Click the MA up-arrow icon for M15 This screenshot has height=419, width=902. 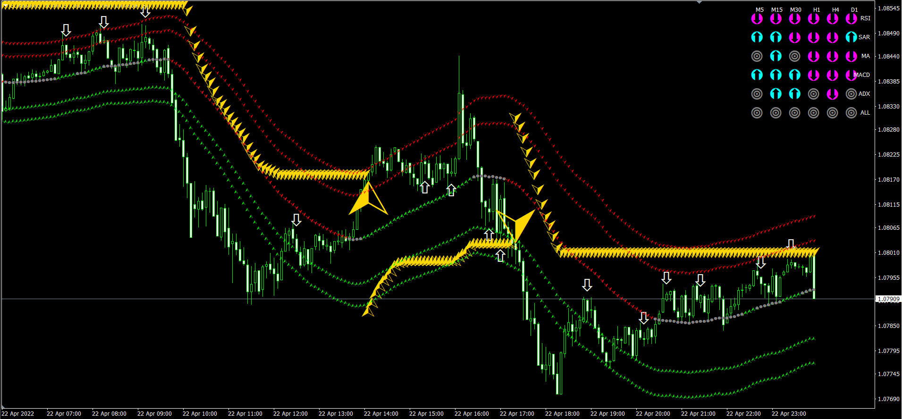coord(776,56)
